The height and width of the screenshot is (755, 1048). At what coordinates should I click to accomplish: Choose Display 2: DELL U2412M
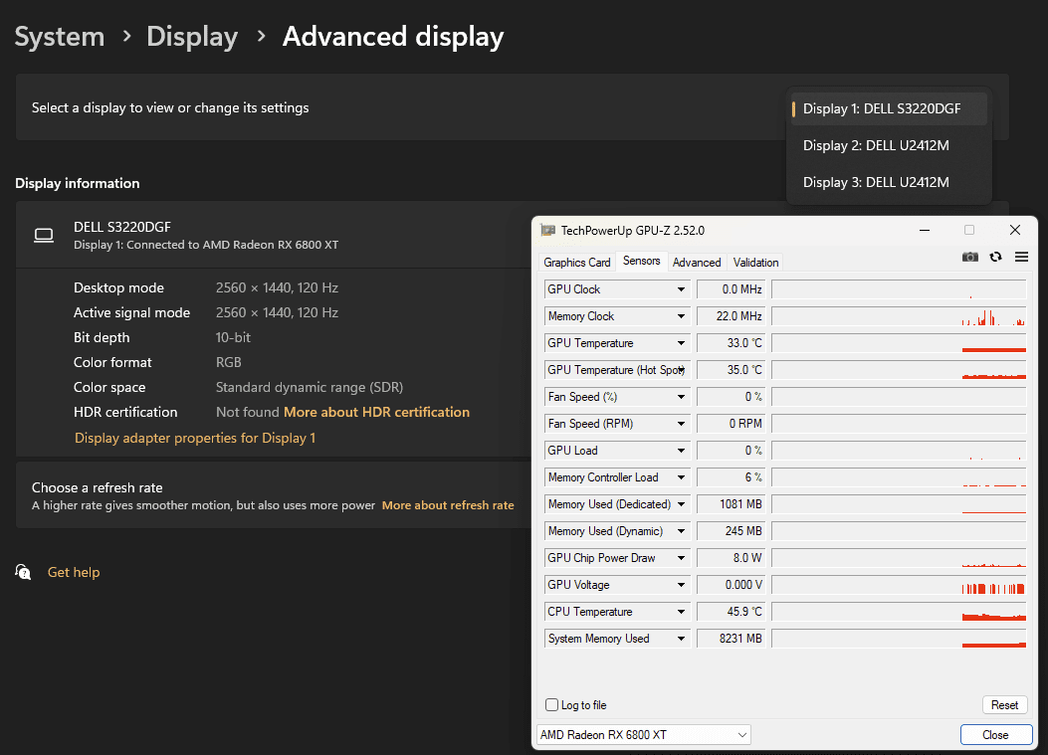click(889, 145)
